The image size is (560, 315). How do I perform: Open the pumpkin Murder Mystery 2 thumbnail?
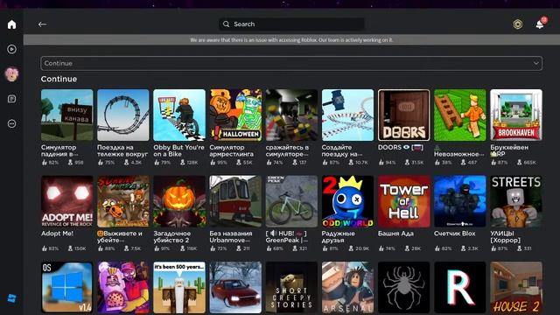[179, 201]
